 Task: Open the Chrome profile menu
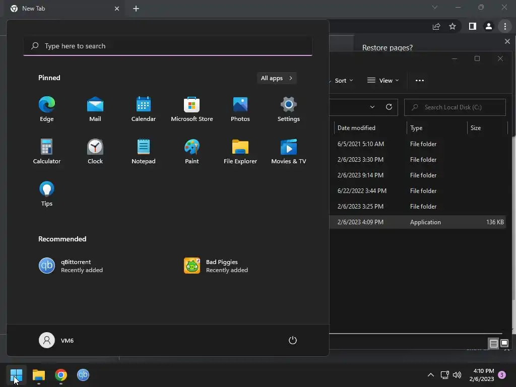pyautogui.click(x=489, y=26)
